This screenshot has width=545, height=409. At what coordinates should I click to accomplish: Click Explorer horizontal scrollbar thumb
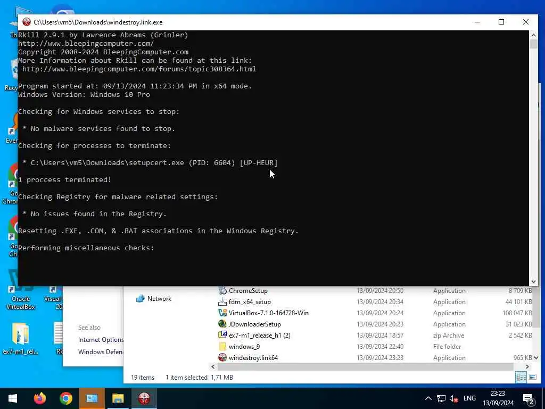[366, 366]
